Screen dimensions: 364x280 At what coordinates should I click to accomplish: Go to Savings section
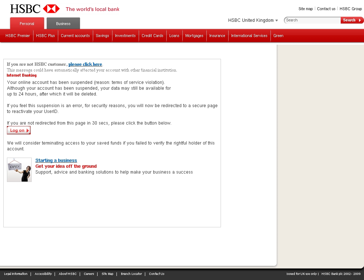click(102, 36)
